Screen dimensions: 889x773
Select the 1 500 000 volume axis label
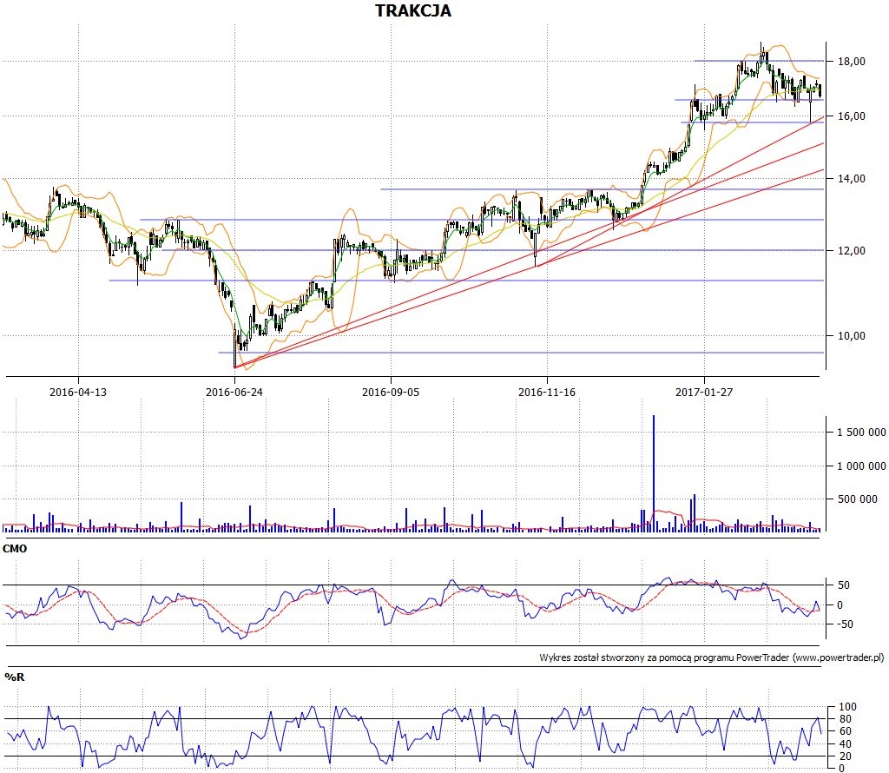point(861,433)
